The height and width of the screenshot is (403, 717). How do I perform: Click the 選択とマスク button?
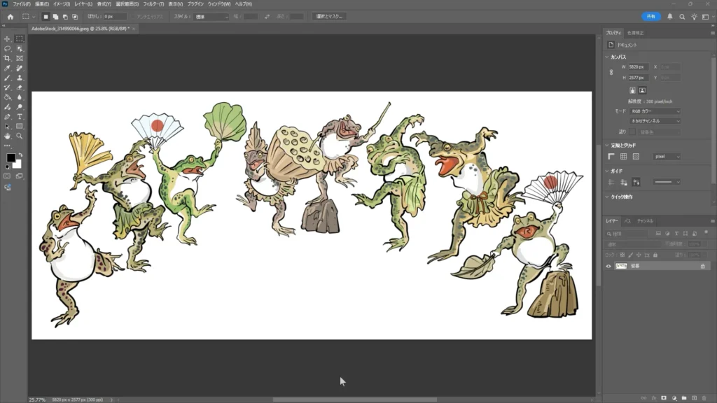[329, 17]
